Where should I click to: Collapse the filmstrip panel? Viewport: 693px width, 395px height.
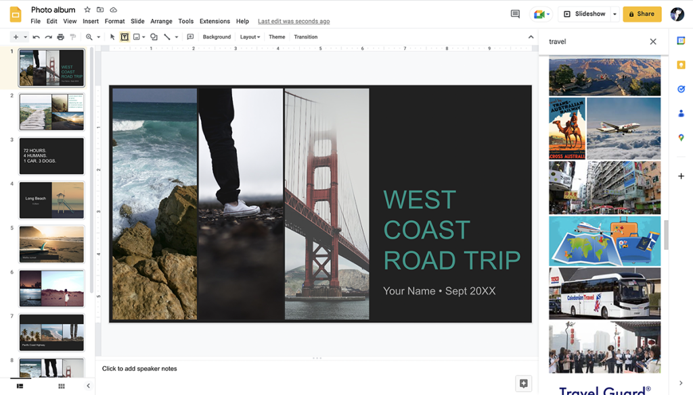pyautogui.click(x=87, y=386)
